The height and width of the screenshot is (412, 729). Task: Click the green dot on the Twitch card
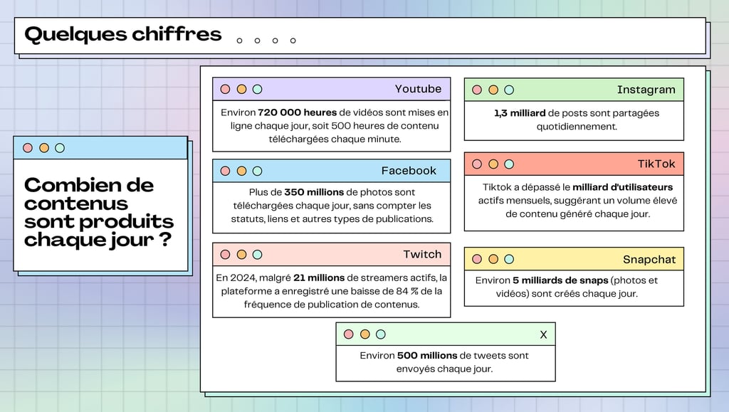pos(258,255)
